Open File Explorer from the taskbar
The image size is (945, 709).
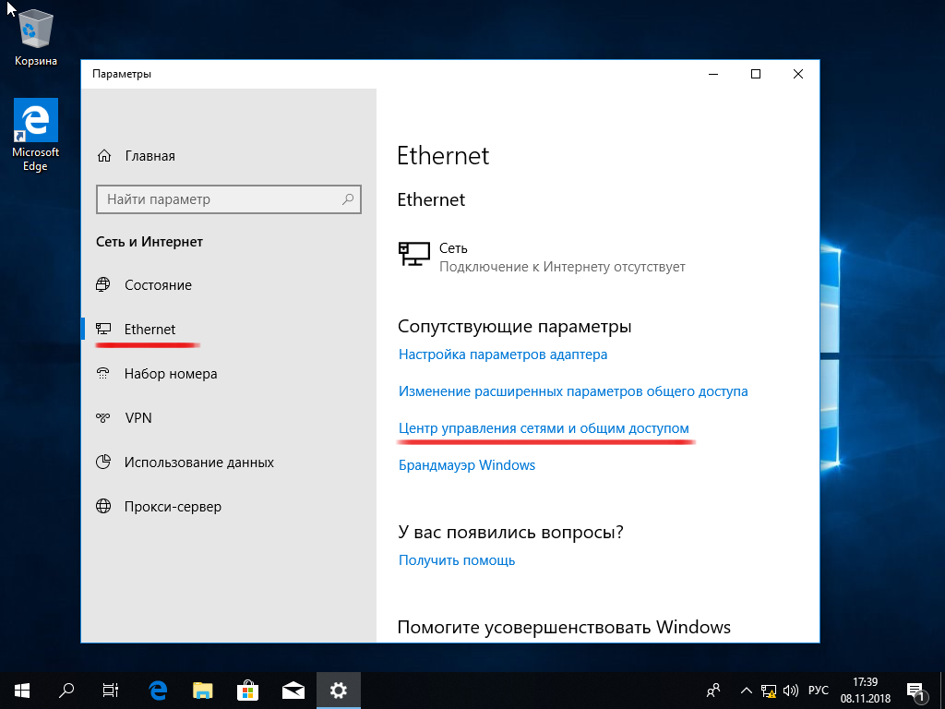tap(202, 691)
